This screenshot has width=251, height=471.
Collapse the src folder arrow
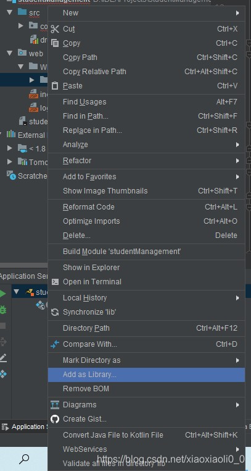(10, 12)
